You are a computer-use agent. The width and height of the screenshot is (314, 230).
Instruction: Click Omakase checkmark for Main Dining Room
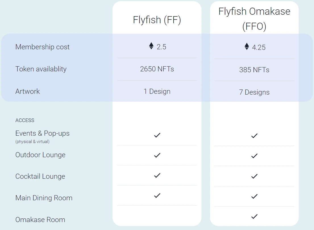pyautogui.click(x=254, y=197)
